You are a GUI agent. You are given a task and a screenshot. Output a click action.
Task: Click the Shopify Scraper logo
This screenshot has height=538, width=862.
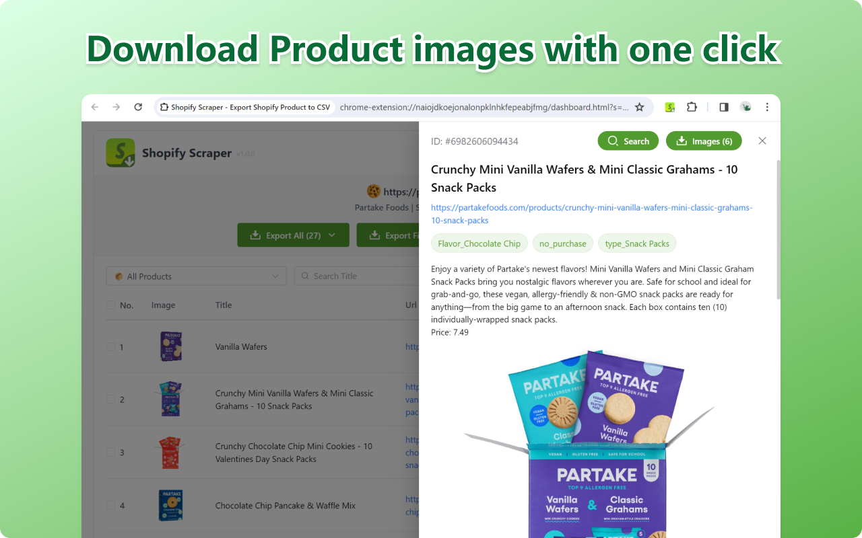pyautogui.click(x=121, y=153)
